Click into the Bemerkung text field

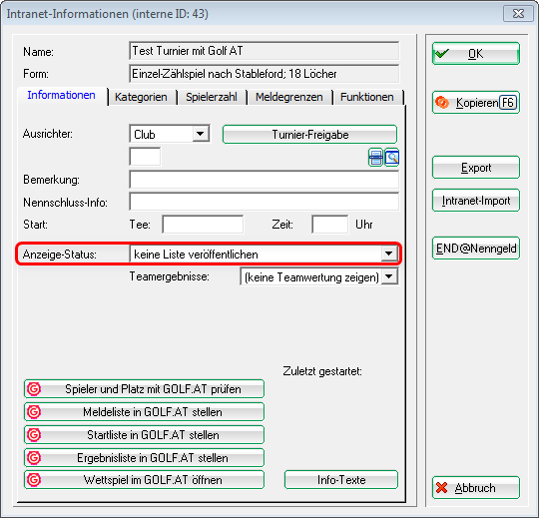(264, 180)
